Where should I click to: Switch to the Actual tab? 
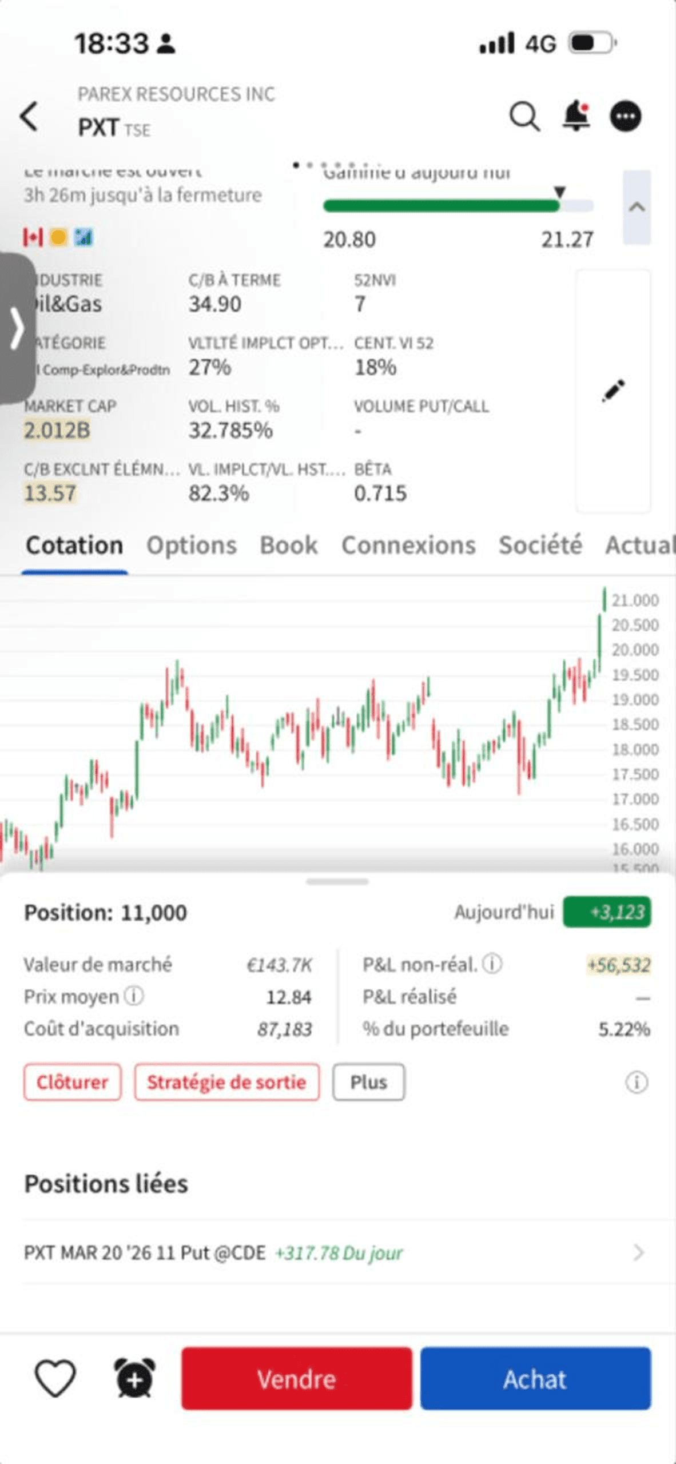(x=641, y=545)
